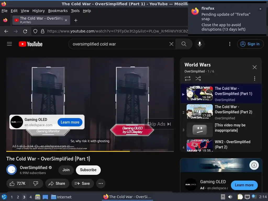Toggle loop playlist icon
The width and height of the screenshot is (268, 201).
(x=187, y=79)
